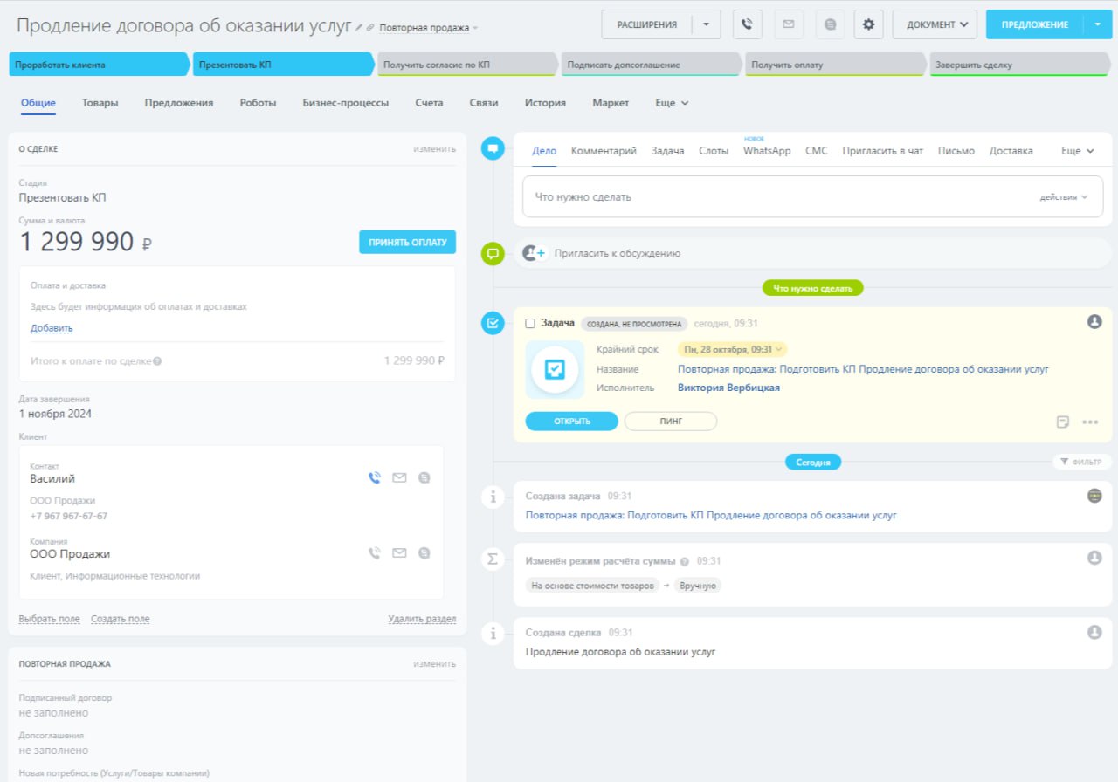This screenshot has width=1118, height=782.
Task: Click the pencil edit icon beside the deal title
Action: (360, 28)
